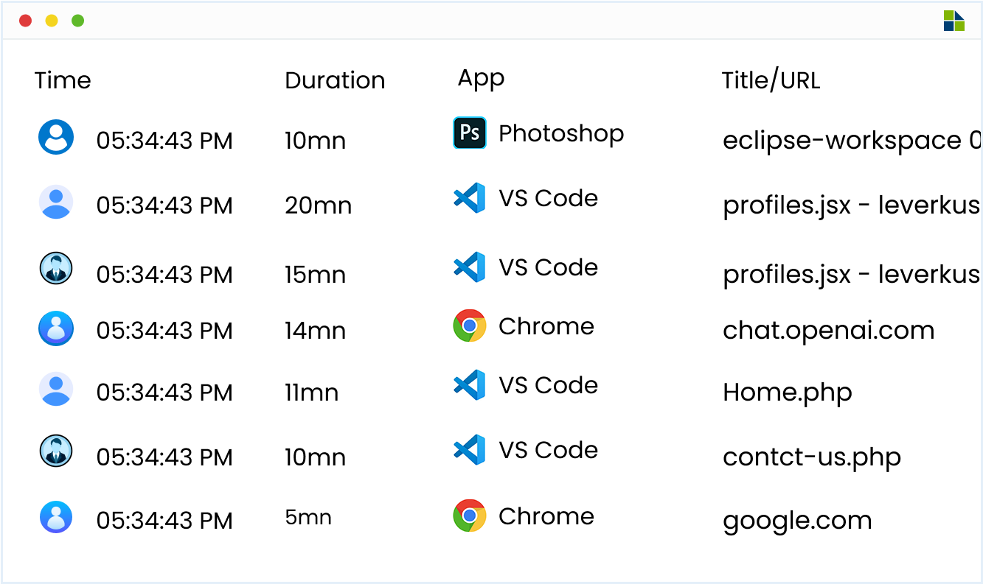983x584 pixels.
Task: Open the chat.openai.com link
Action: click(828, 331)
